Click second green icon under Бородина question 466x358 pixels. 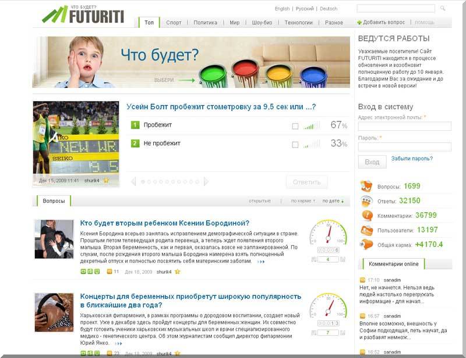[x=90, y=271]
